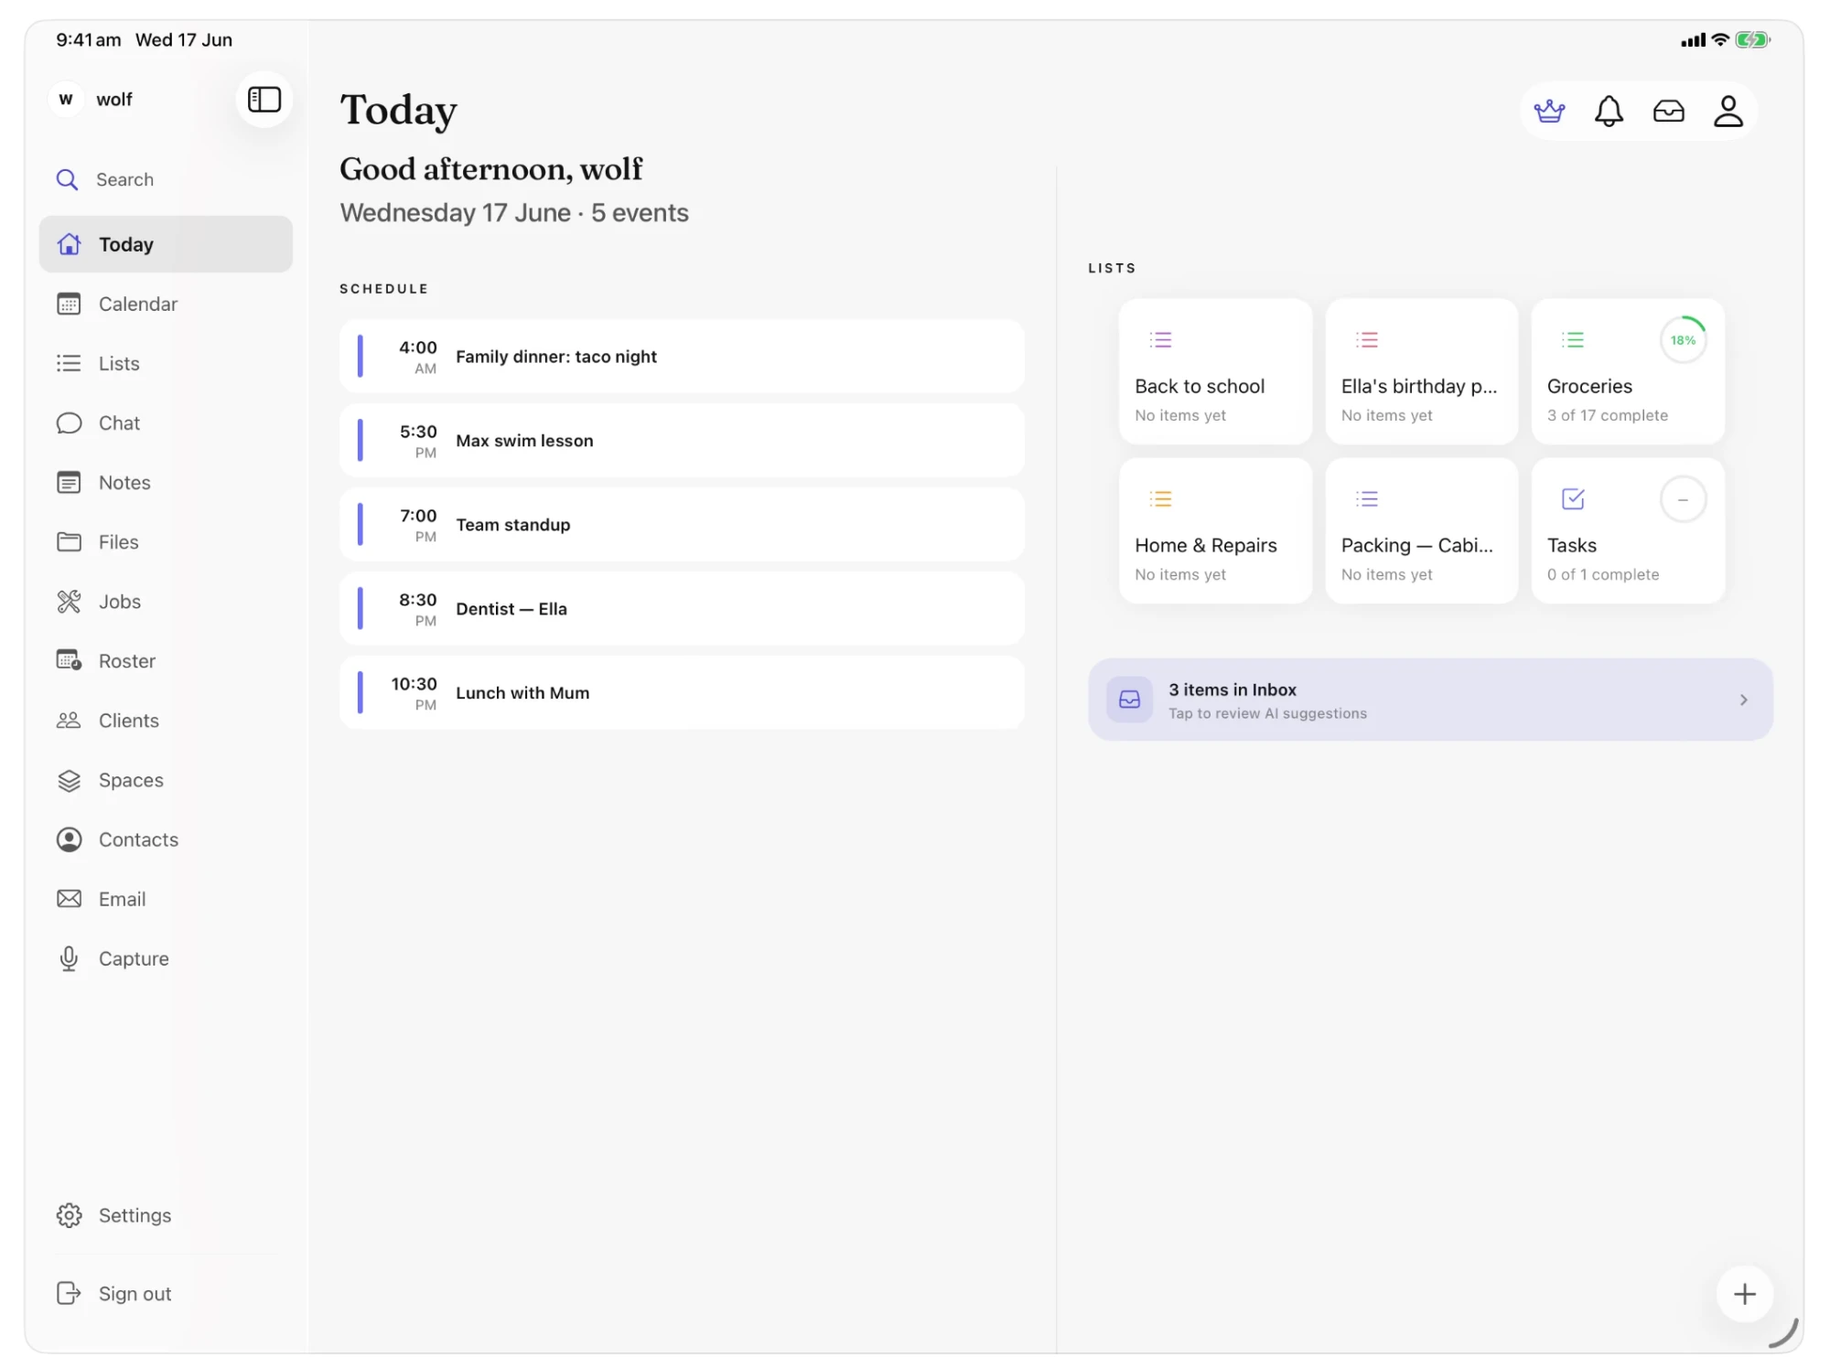Click the LISTS section heading
Image resolution: width=1830 pixels, height=1368 pixels.
[x=1112, y=268]
